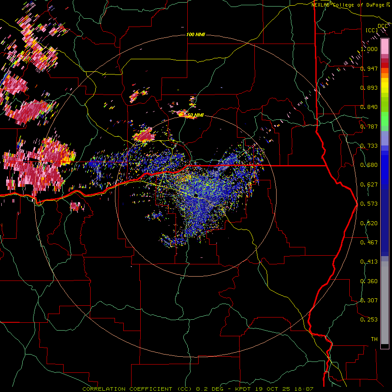392x392 pixels.
Task: Click the Correlation Coefficient KPDT caption text
Action: [198, 389]
